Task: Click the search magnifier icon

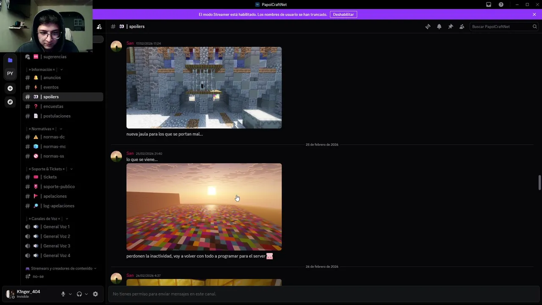Action: pyautogui.click(x=535, y=26)
